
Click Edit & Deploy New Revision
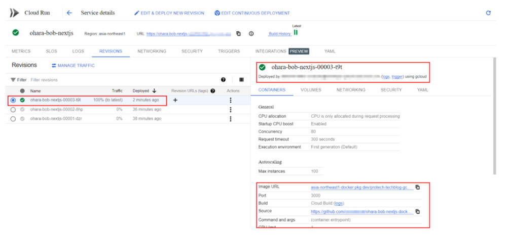click(169, 13)
